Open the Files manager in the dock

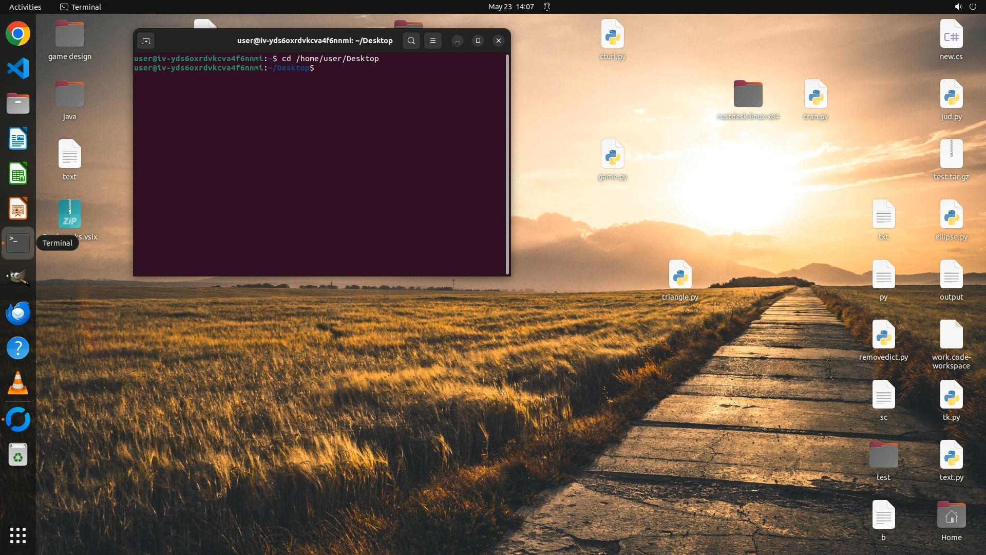coord(18,104)
